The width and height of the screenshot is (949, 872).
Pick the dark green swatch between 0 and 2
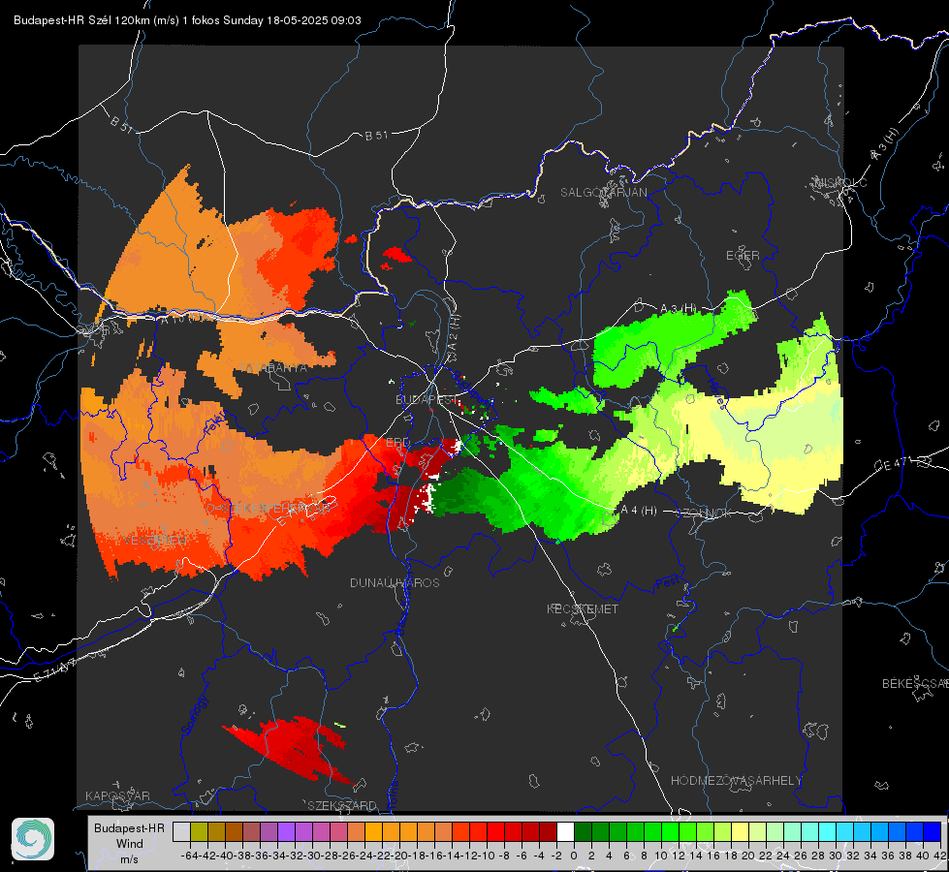(583, 831)
